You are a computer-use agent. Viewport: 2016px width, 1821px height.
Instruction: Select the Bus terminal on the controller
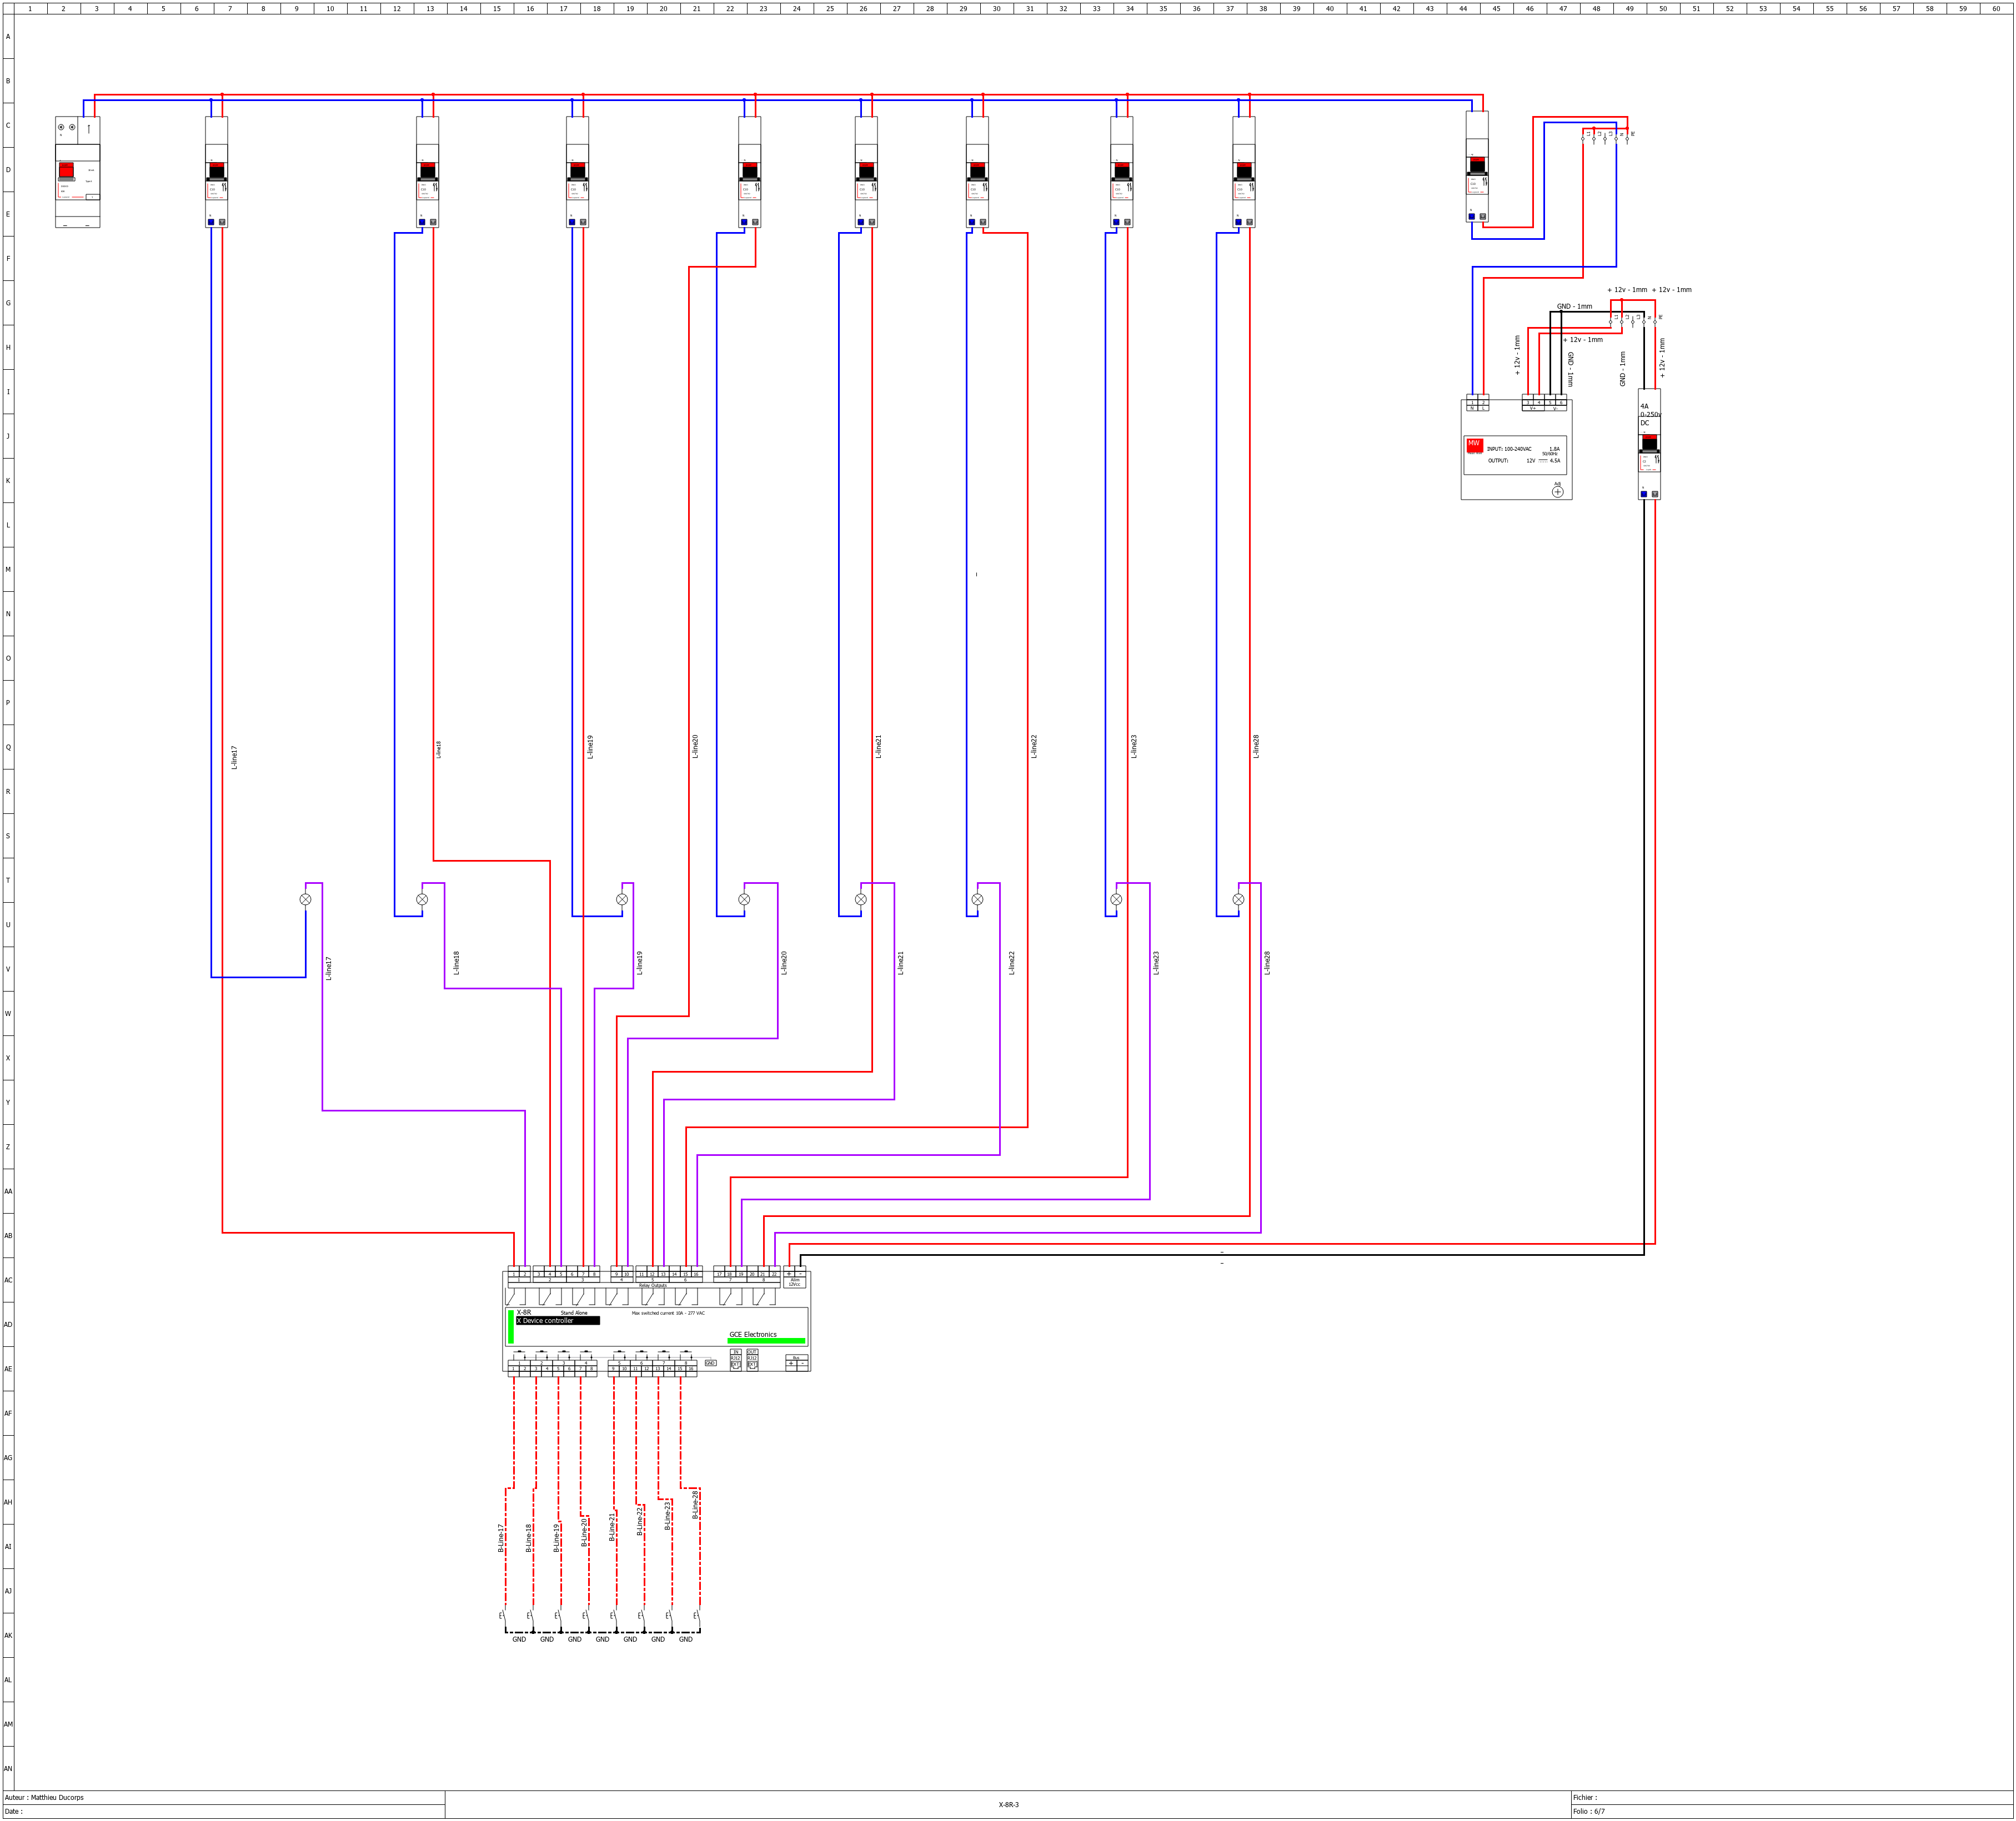pos(796,1362)
